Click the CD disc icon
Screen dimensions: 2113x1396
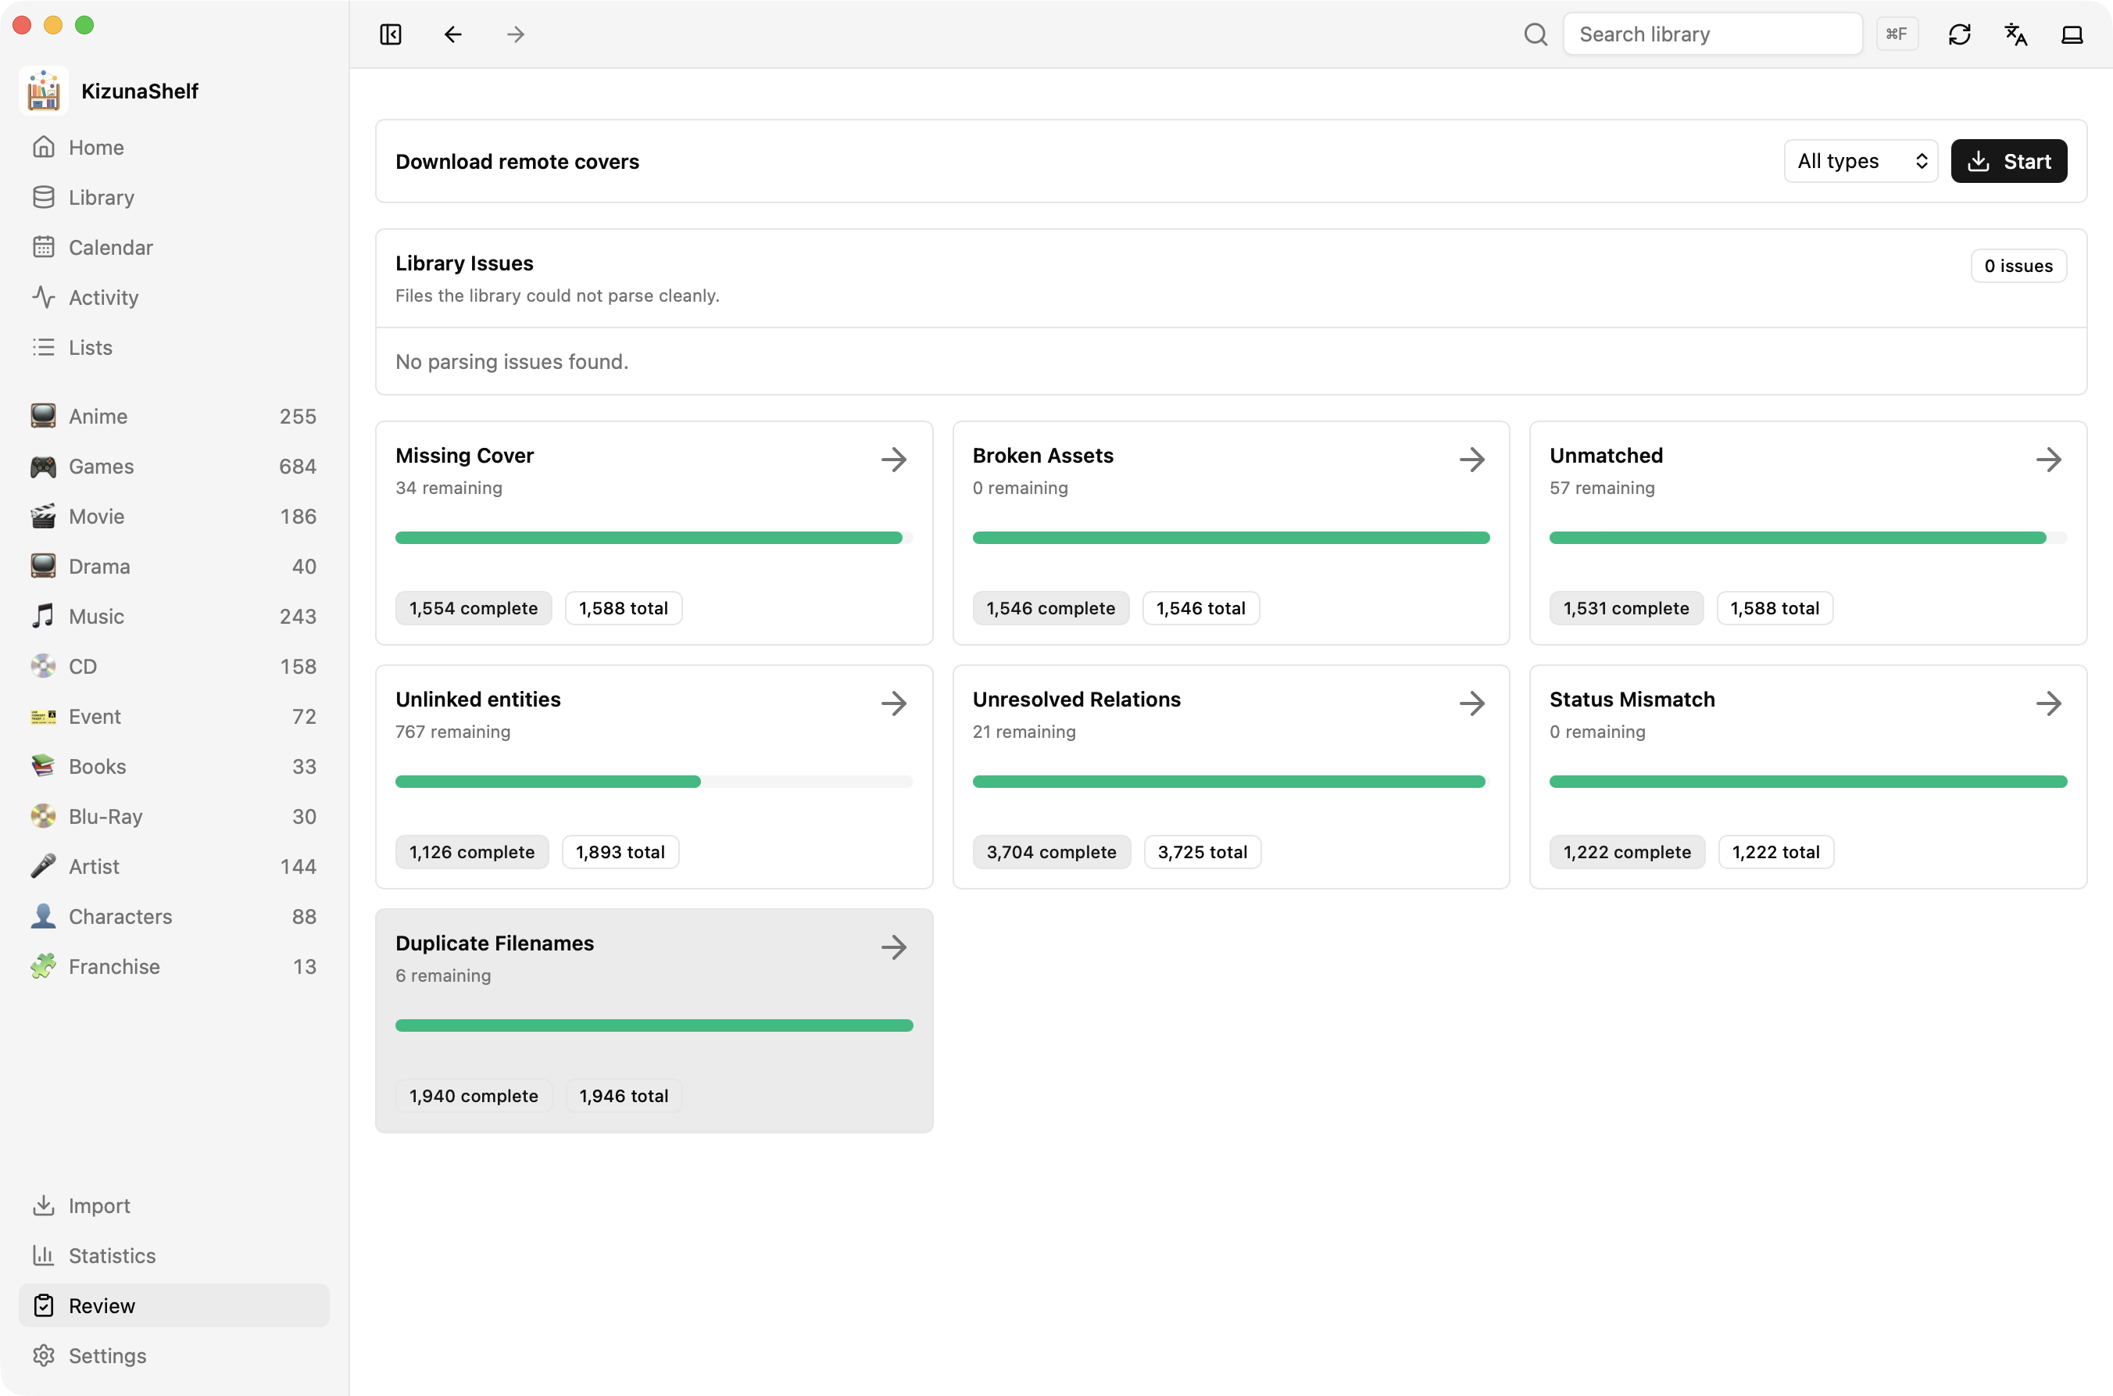click(43, 666)
